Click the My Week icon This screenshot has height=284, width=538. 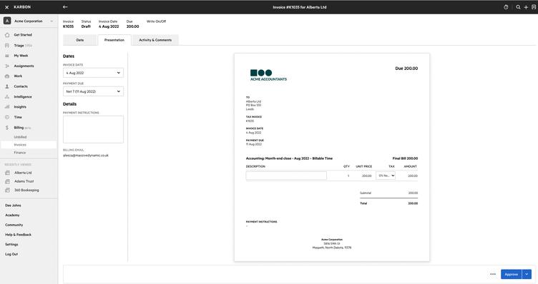click(x=7, y=56)
